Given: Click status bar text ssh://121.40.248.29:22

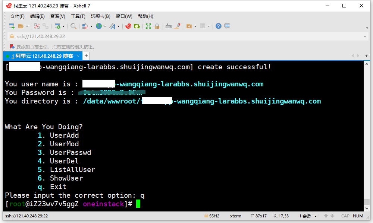Looking at the screenshot, I should (x=26, y=216).
